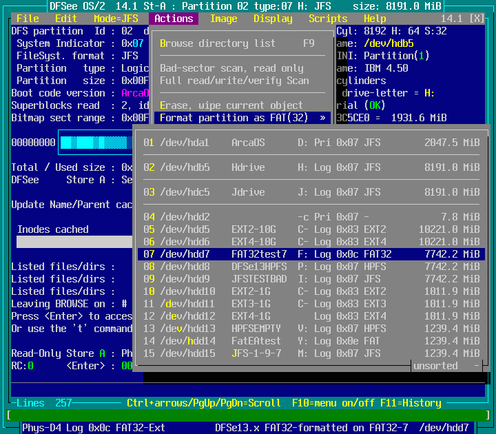The image size is (496, 434).
Task: Select partition 01 /dev/hda1 ArcaOS
Action: click(311, 143)
